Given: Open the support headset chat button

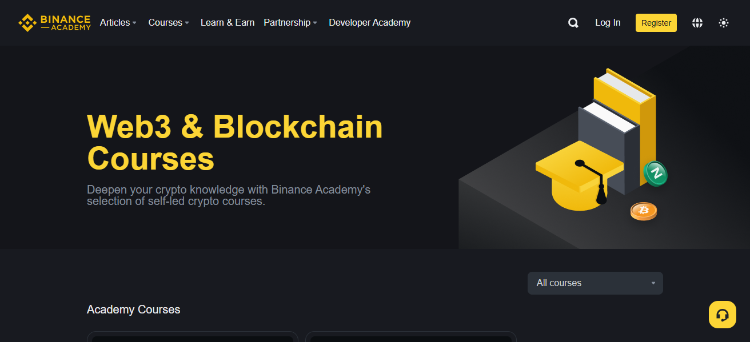Looking at the screenshot, I should pos(723,315).
